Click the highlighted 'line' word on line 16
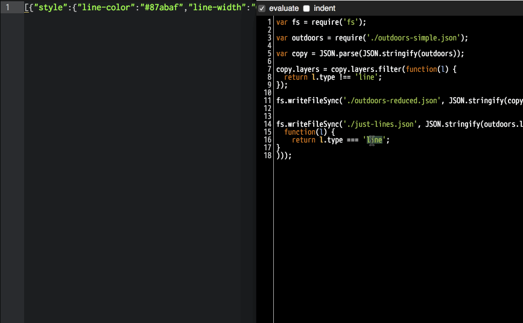The height and width of the screenshot is (323, 523). [x=375, y=140]
